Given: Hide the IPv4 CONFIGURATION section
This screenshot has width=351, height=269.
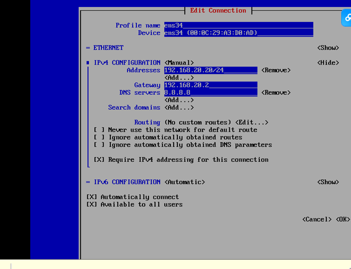Looking at the screenshot, I should [328, 63].
